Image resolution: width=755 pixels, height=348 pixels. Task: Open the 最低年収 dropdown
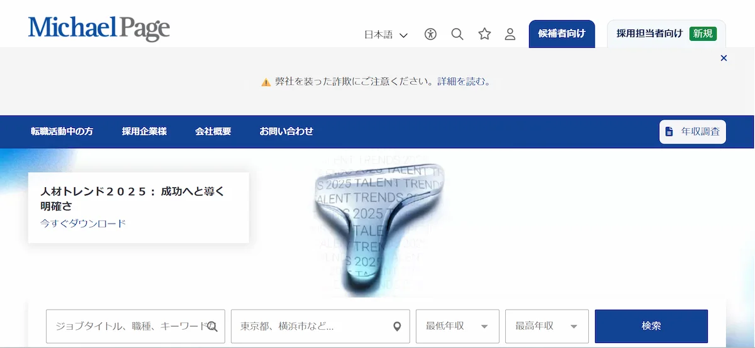(457, 326)
